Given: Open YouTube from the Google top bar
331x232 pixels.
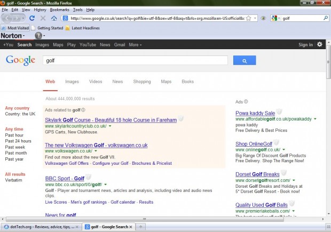Looking at the screenshot, I should (88, 45).
